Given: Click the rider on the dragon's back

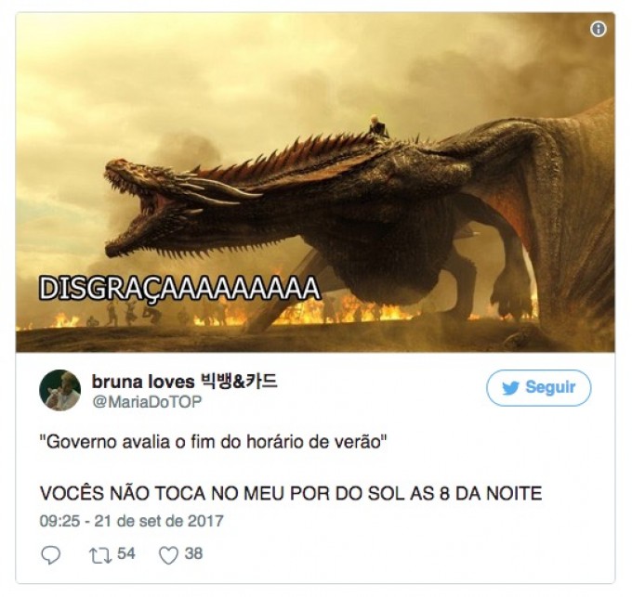Looking at the screenshot, I should pos(378,125).
